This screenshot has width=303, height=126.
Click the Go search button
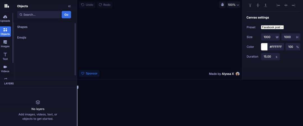tap(66, 15)
